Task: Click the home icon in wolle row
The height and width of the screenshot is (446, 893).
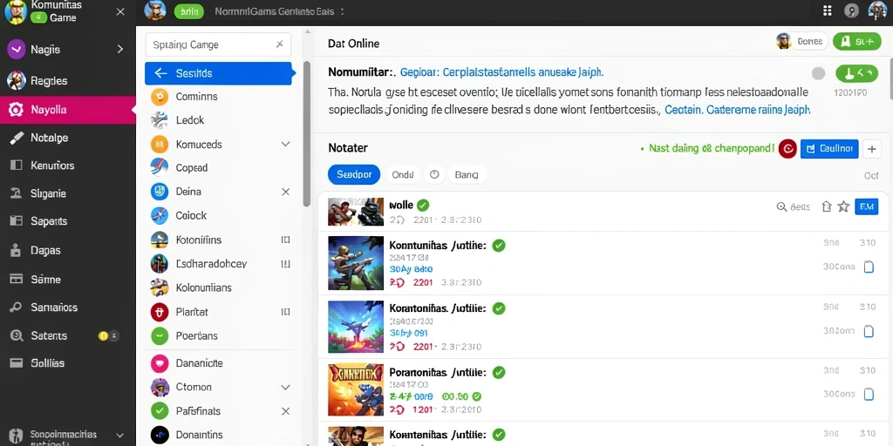Action: pos(827,207)
